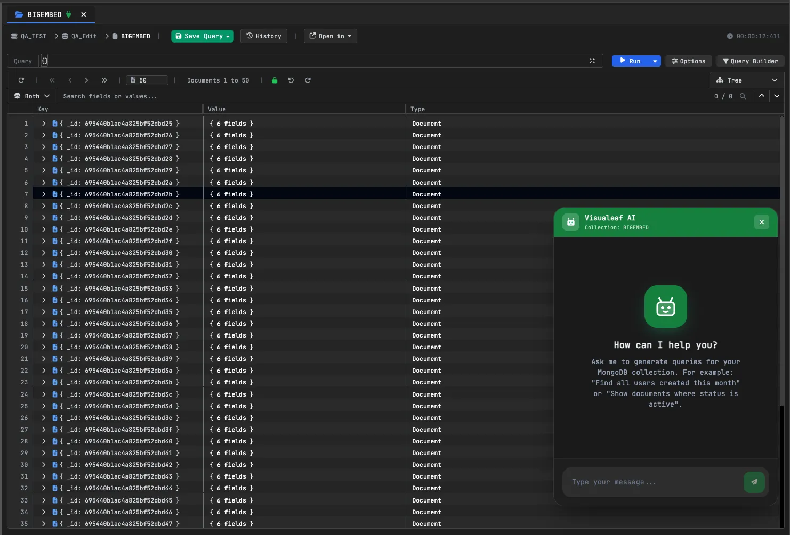Open the Query Builder

point(749,61)
